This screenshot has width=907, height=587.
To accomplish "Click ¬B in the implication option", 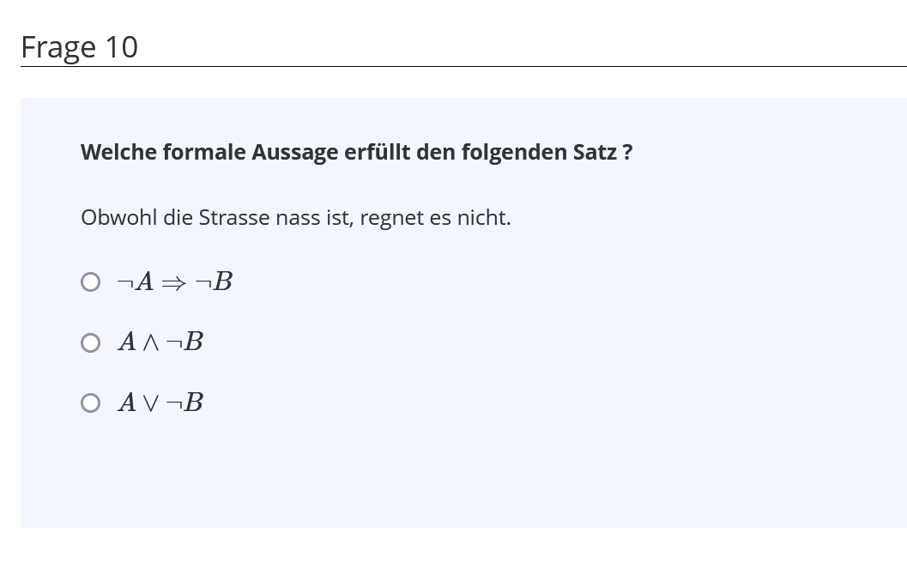I will [x=214, y=281].
